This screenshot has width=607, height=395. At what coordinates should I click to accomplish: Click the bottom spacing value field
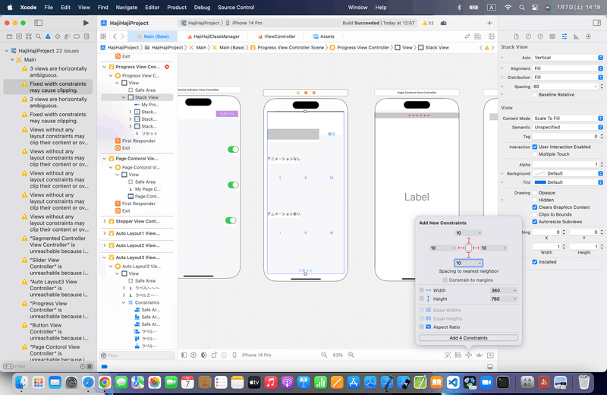468,263
